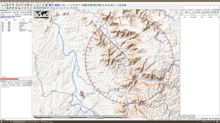Select the O86 Trinity Center flight plan row
The image size is (220, 123).
coord(16,22)
